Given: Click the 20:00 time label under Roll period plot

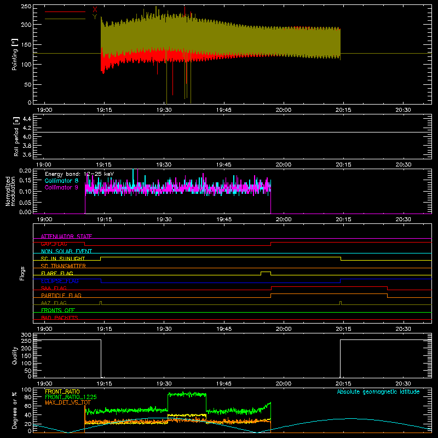Looking at the screenshot, I should point(284,165).
